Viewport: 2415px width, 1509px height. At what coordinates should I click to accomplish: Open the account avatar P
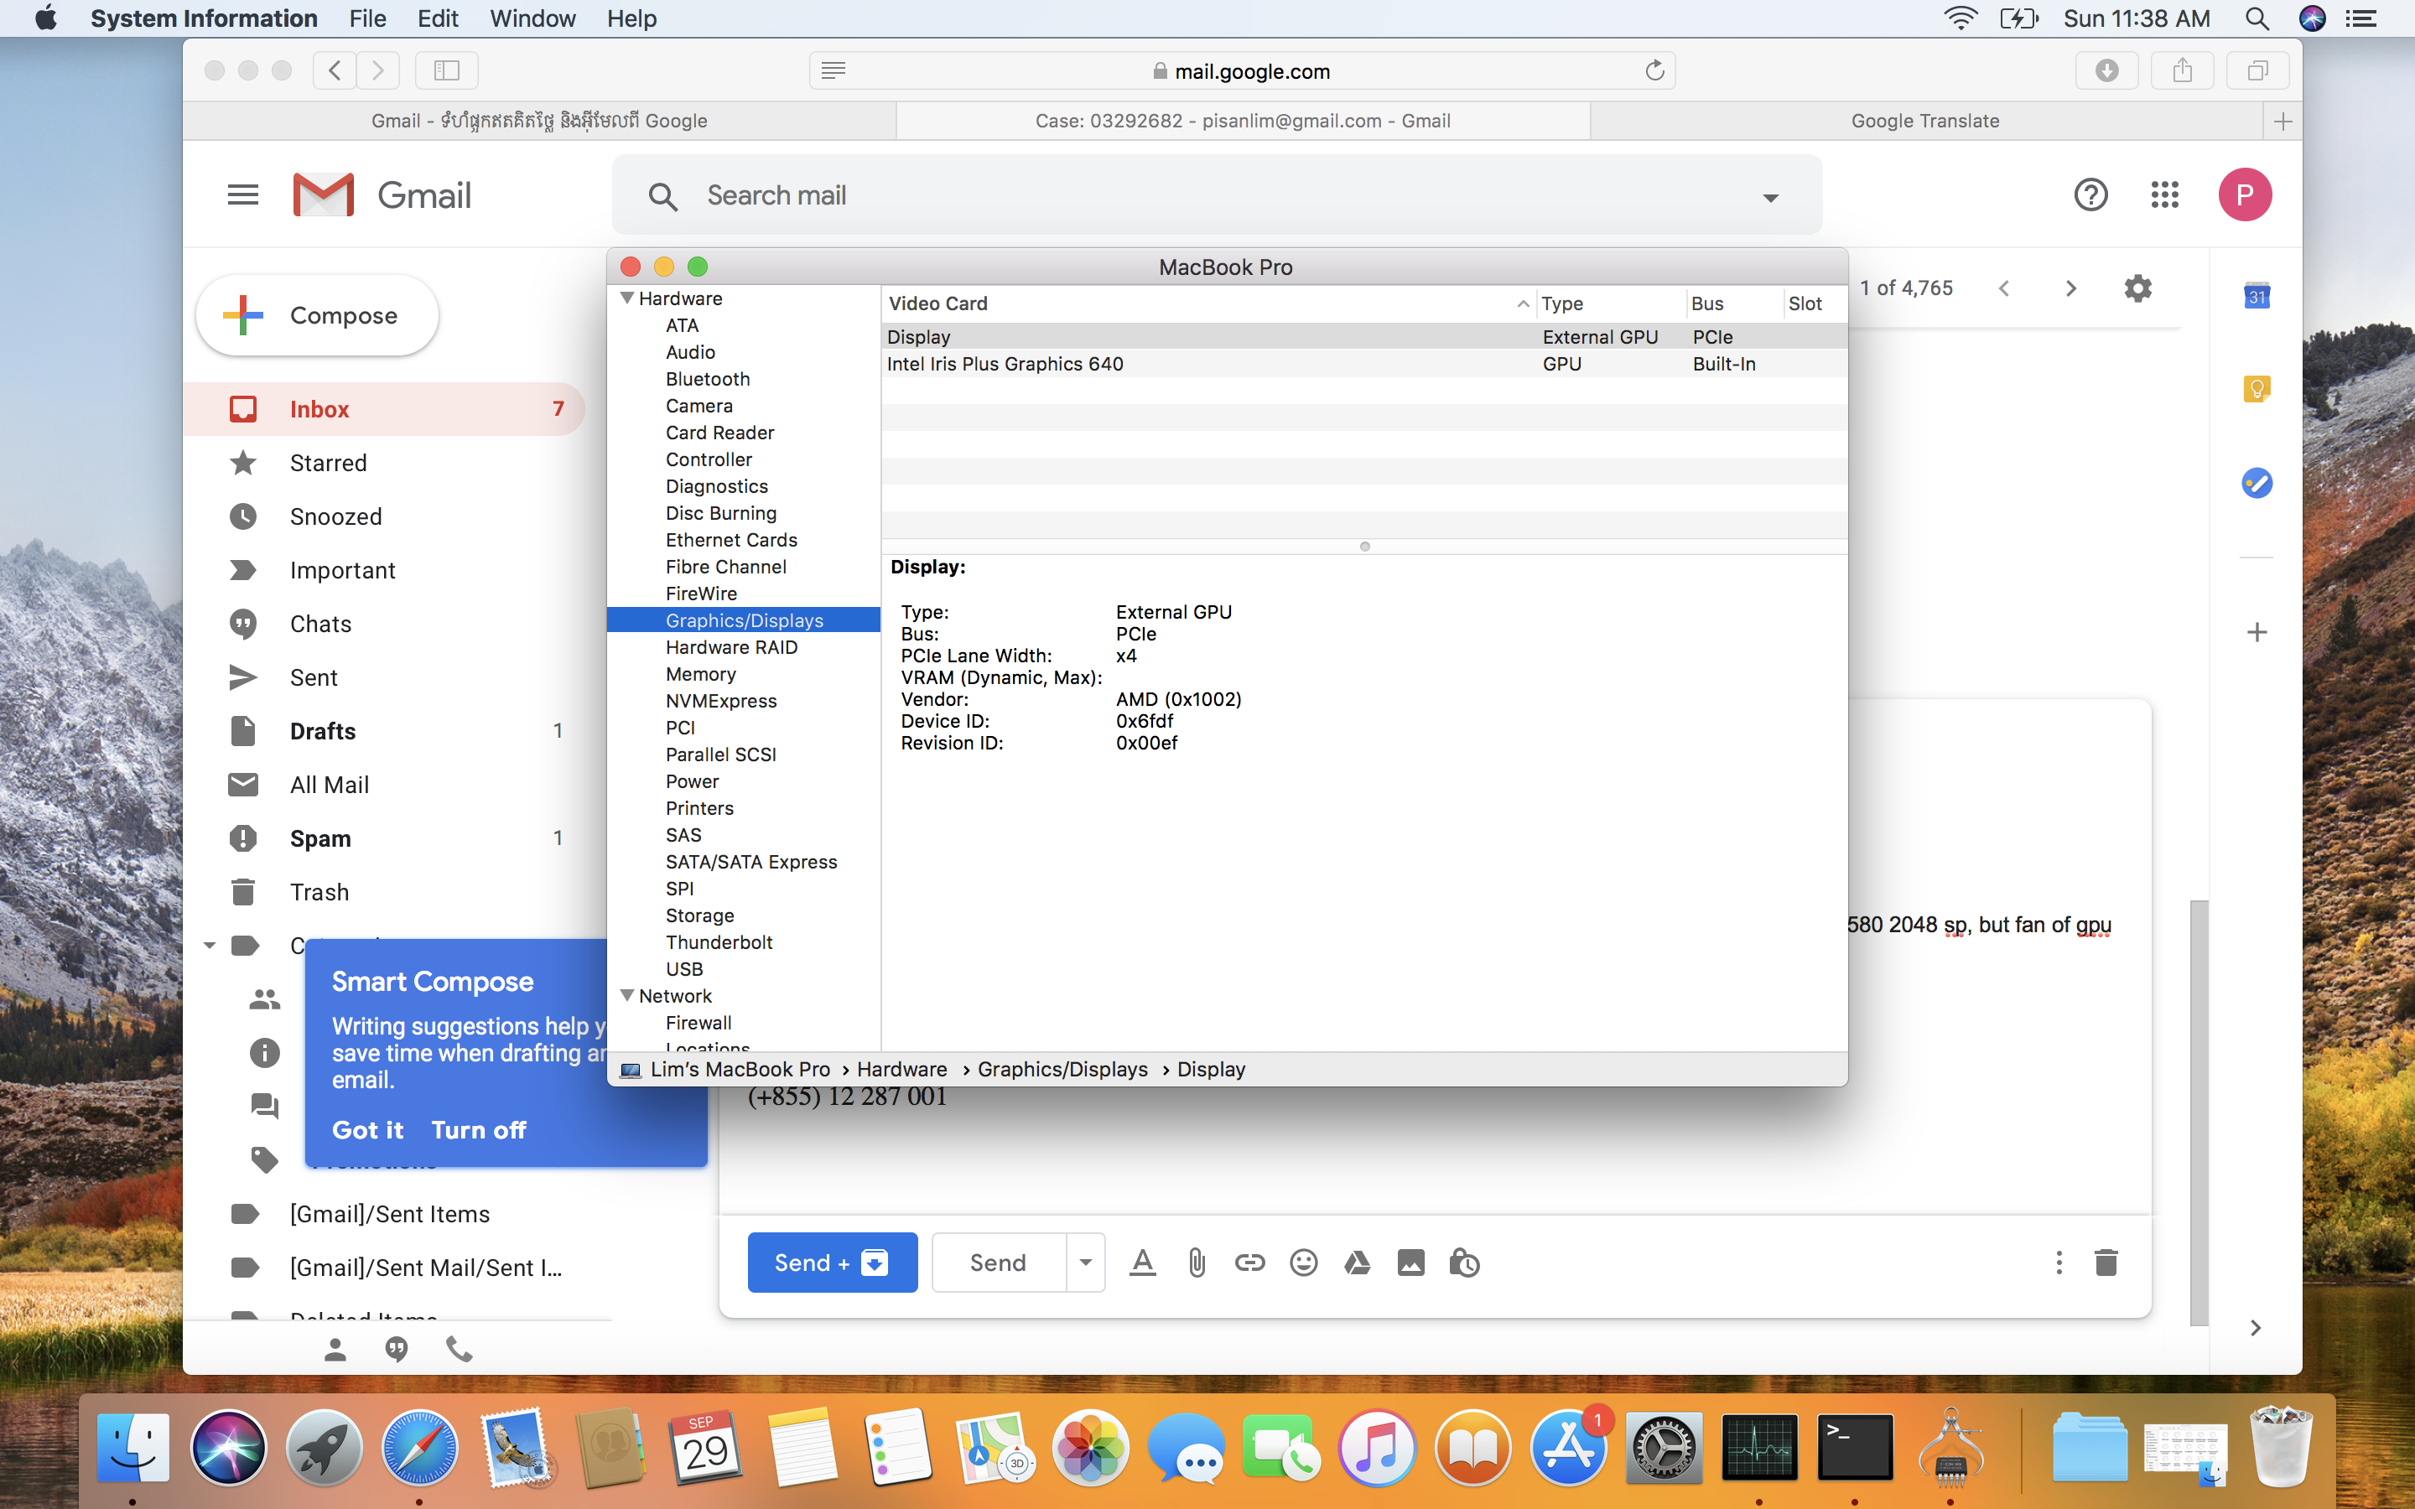(x=2244, y=194)
